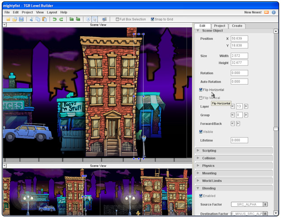Open the Project menu
The width and height of the screenshot is (281, 218).
pos(27,12)
